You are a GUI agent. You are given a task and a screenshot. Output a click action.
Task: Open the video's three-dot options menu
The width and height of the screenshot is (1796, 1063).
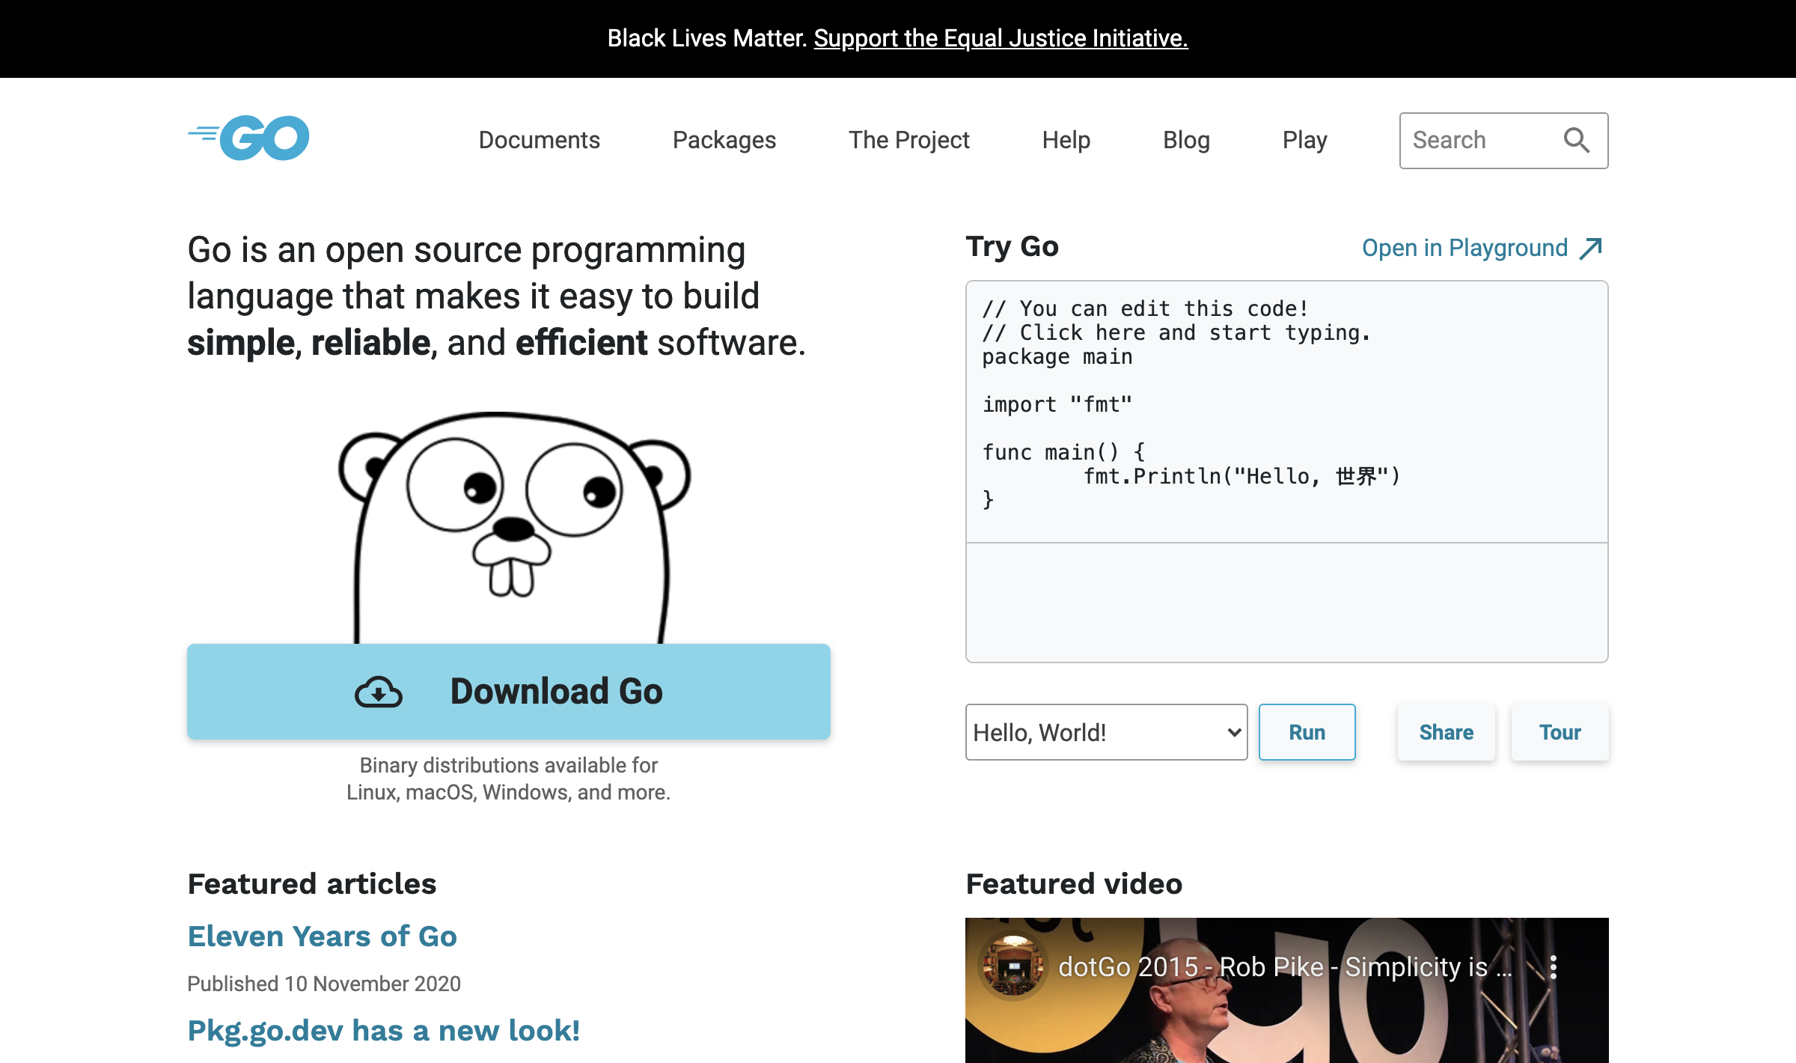[x=1554, y=967]
